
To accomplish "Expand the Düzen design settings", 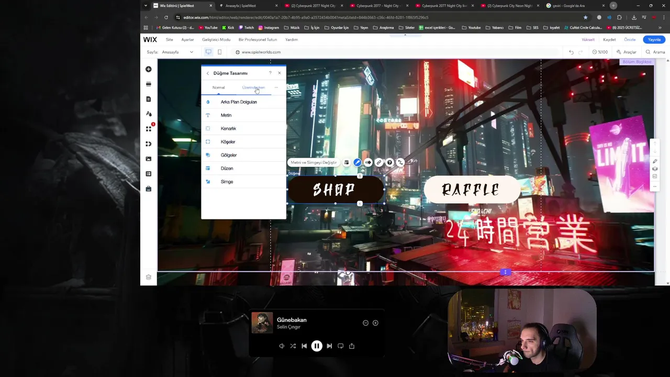I will 244,169.
